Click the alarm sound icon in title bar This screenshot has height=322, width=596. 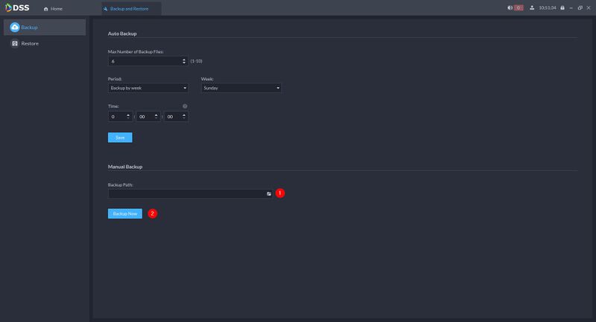[510, 8]
